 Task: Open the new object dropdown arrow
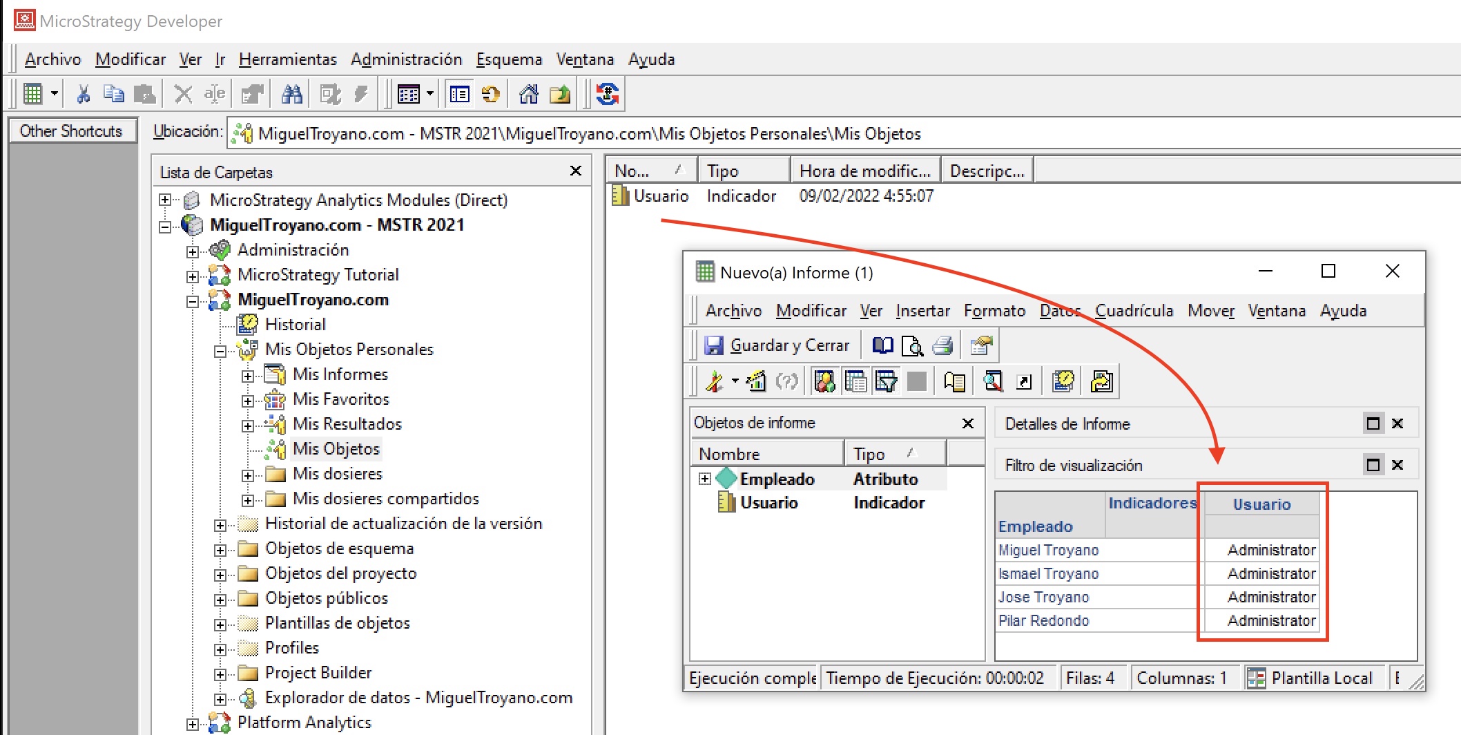[54, 93]
